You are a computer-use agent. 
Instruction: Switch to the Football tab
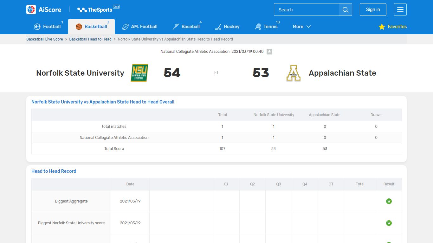click(48, 27)
